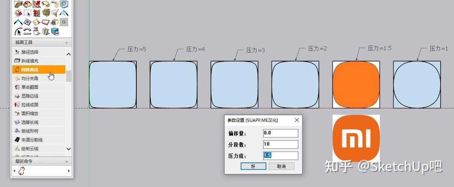Click the tool list scroll-down arrow
The height and width of the screenshot is (187, 454).
click(x=69, y=148)
